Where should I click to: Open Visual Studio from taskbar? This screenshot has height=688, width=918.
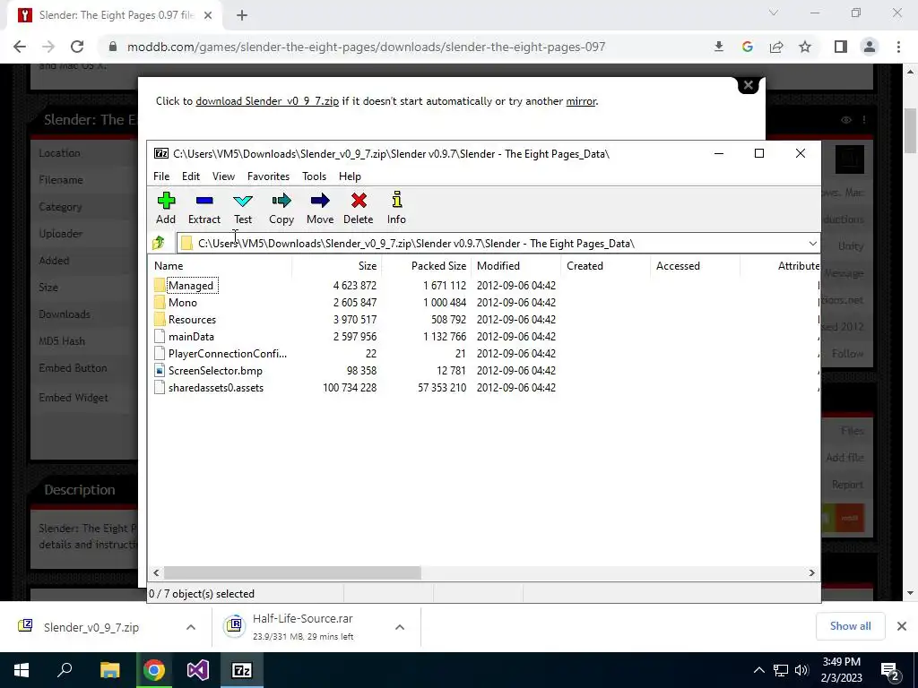coord(198,670)
